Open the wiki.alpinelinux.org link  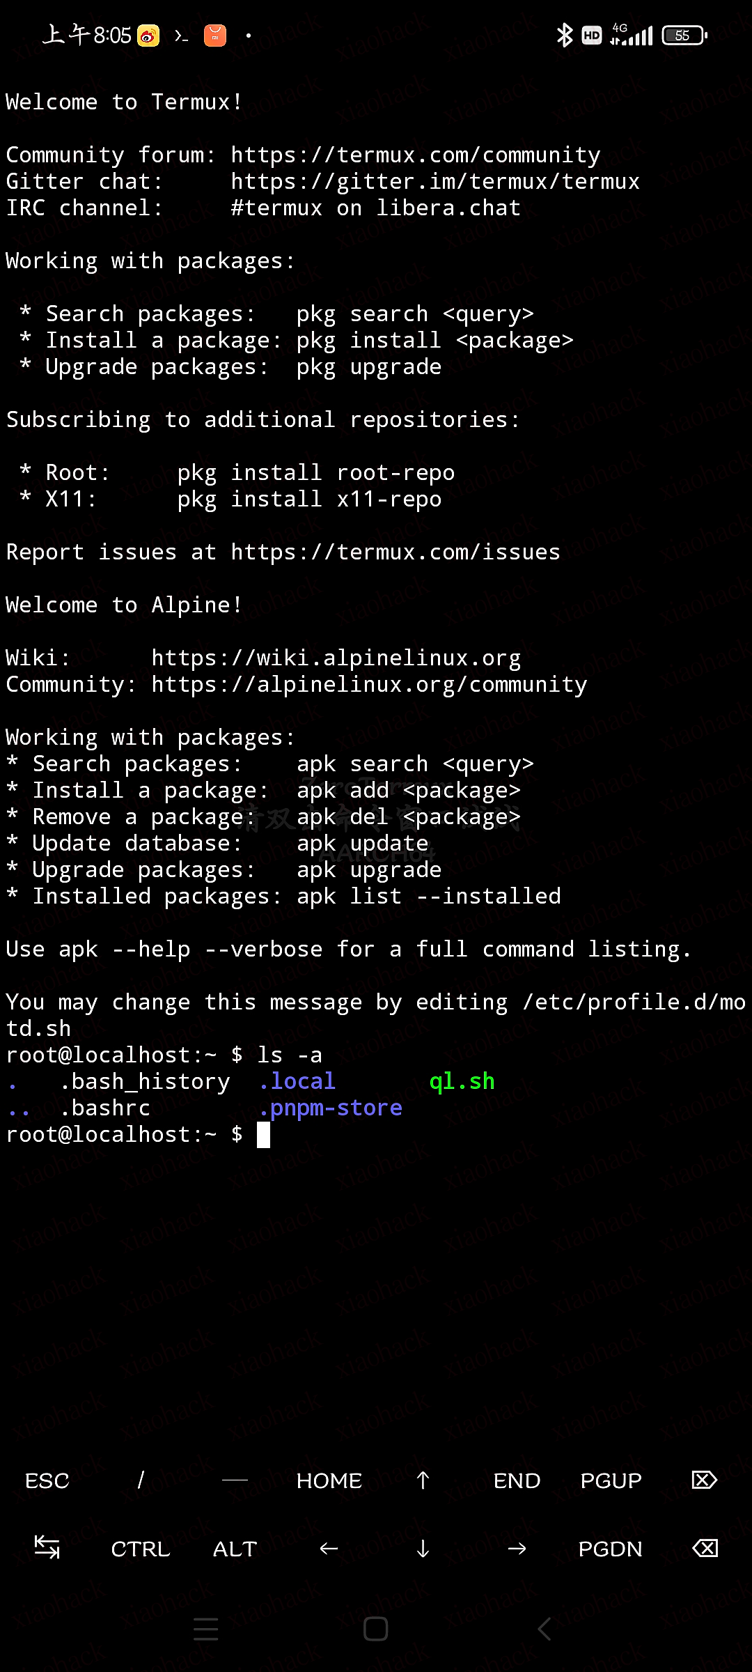(336, 658)
